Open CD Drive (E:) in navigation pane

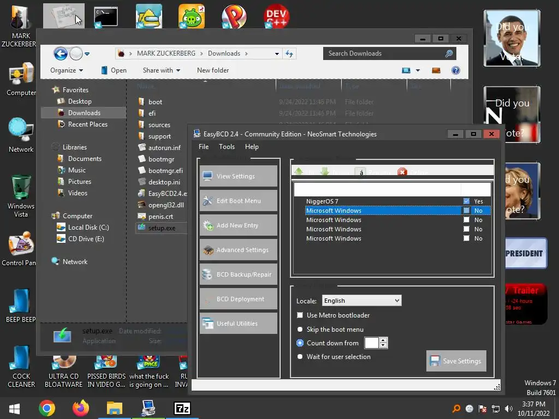tap(81, 239)
